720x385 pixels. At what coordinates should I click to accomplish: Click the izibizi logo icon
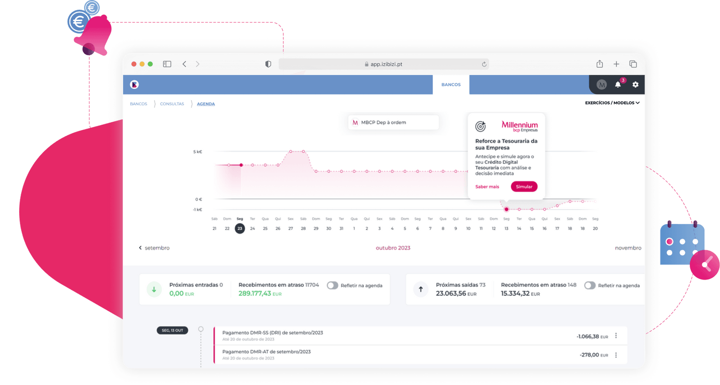click(x=134, y=85)
